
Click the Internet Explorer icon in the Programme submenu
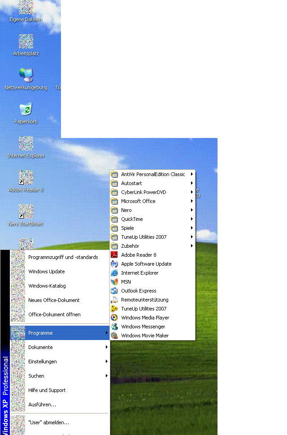[114, 273]
